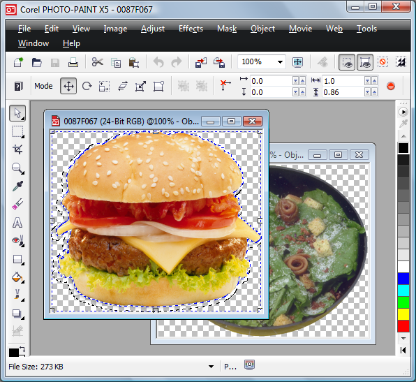Select the Object Pick tool
This screenshot has width=416, height=382.
point(17,113)
